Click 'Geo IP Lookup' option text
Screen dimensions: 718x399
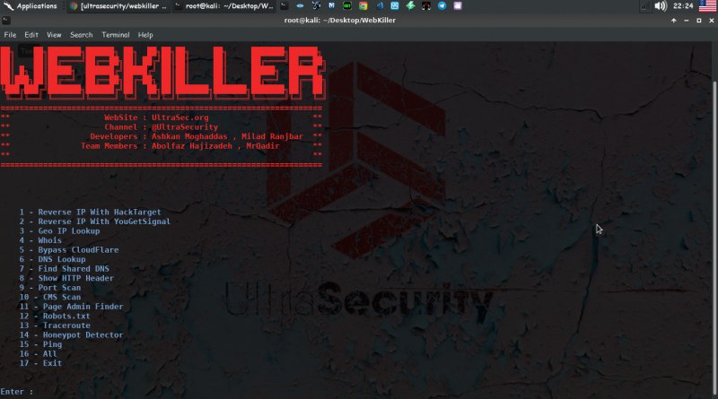click(69, 231)
